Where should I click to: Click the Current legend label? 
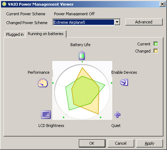144,44
